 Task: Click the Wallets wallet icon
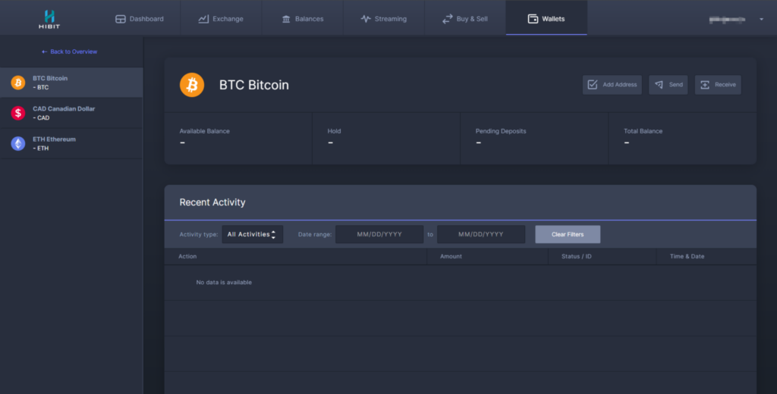(x=533, y=19)
